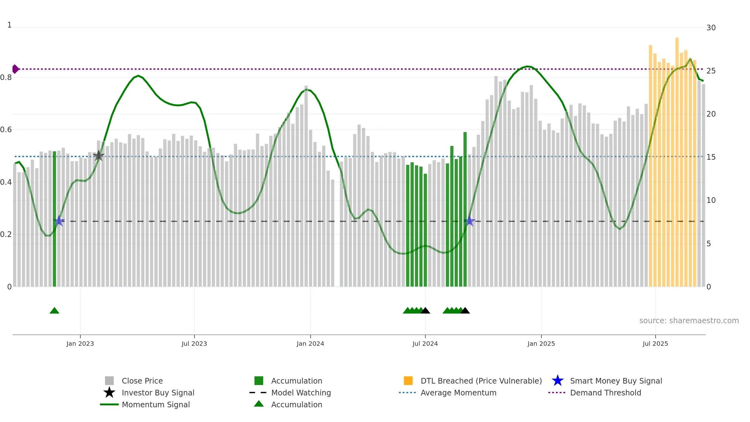
Task: Click the Jan 2024 axis label
Action: pos(310,344)
